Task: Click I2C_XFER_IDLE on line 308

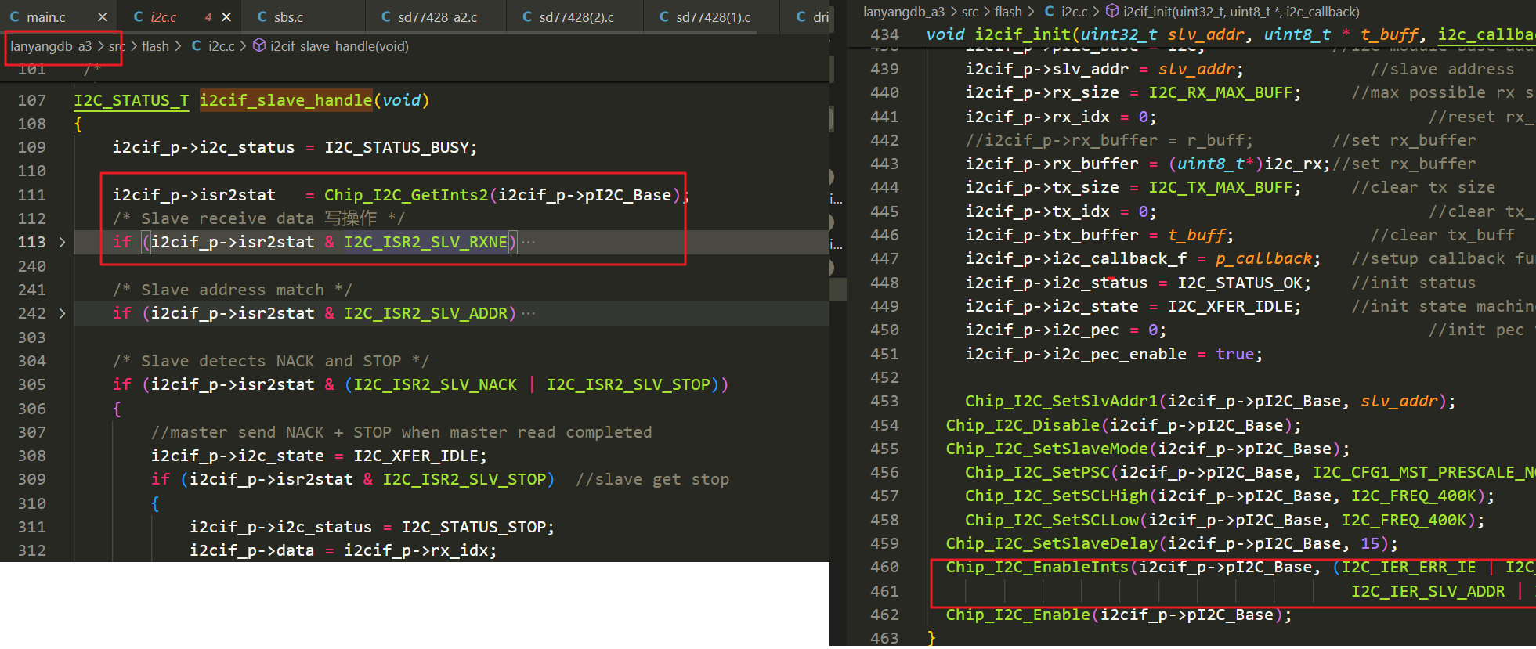Action: click(415, 456)
